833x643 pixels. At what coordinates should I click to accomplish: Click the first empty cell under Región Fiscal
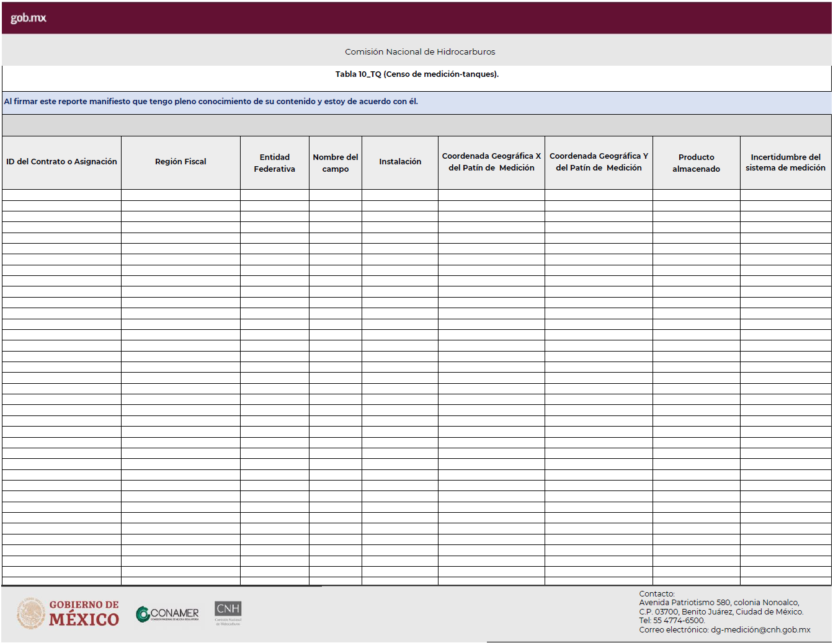pyautogui.click(x=180, y=195)
